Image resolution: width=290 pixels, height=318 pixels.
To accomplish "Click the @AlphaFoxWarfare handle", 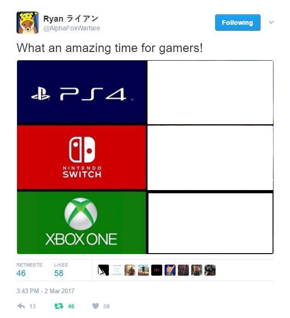I will pyautogui.click(x=72, y=28).
